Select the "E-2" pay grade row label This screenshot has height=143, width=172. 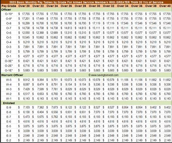tap(9, 140)
